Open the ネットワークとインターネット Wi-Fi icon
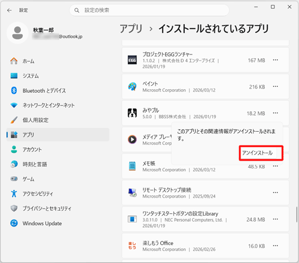Screen dimensions: 299x263 pos(14,105)
